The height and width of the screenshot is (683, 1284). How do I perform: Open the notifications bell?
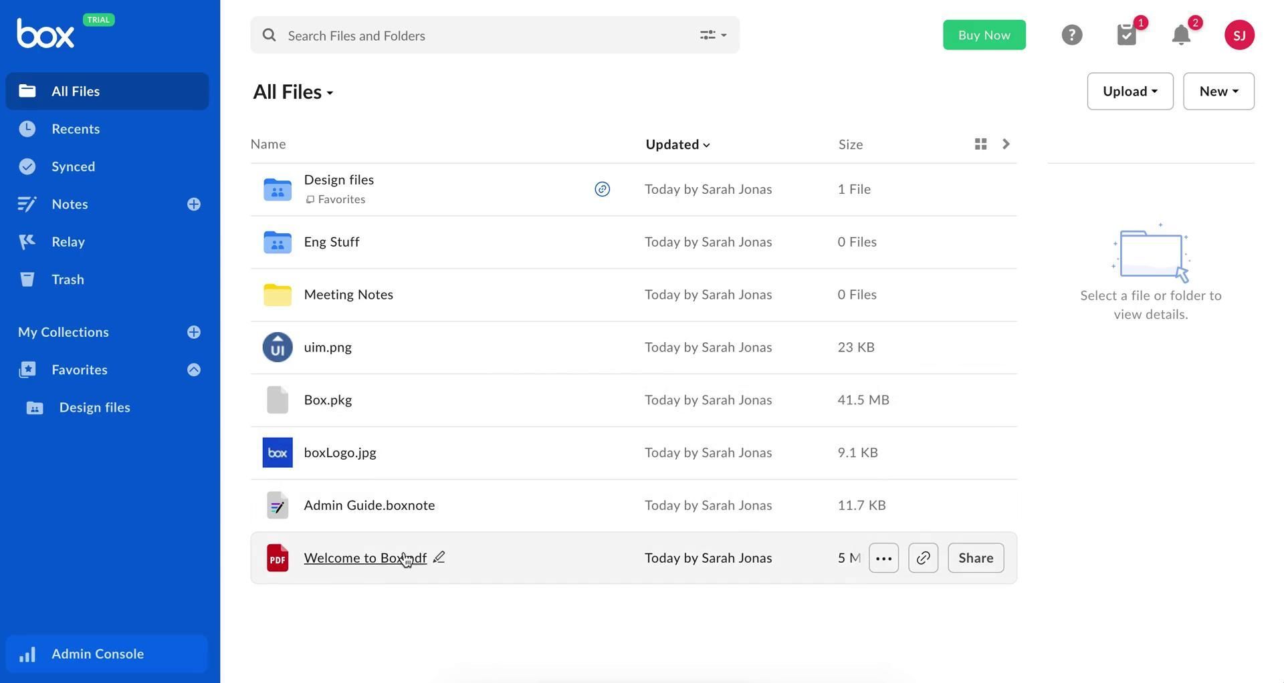pos(1181,35)
